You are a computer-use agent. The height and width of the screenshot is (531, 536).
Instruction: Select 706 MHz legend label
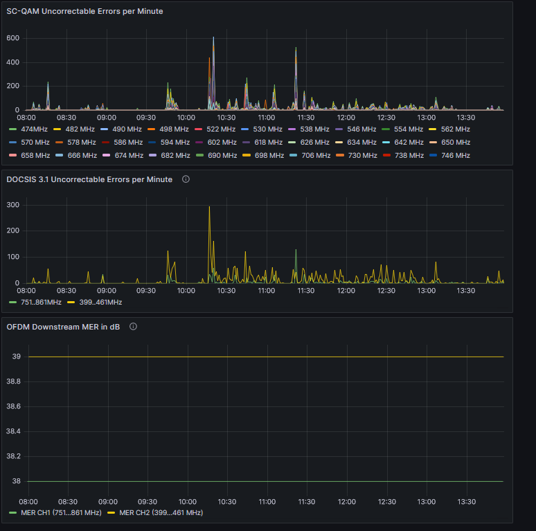[x=316, y=156]
